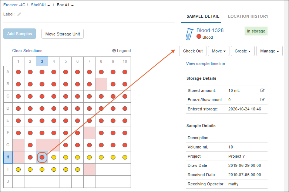Select the yellow sample in cell H4
Image resolution: width=289 pixels, height=192 pixels.
click(x=54, y=157)
